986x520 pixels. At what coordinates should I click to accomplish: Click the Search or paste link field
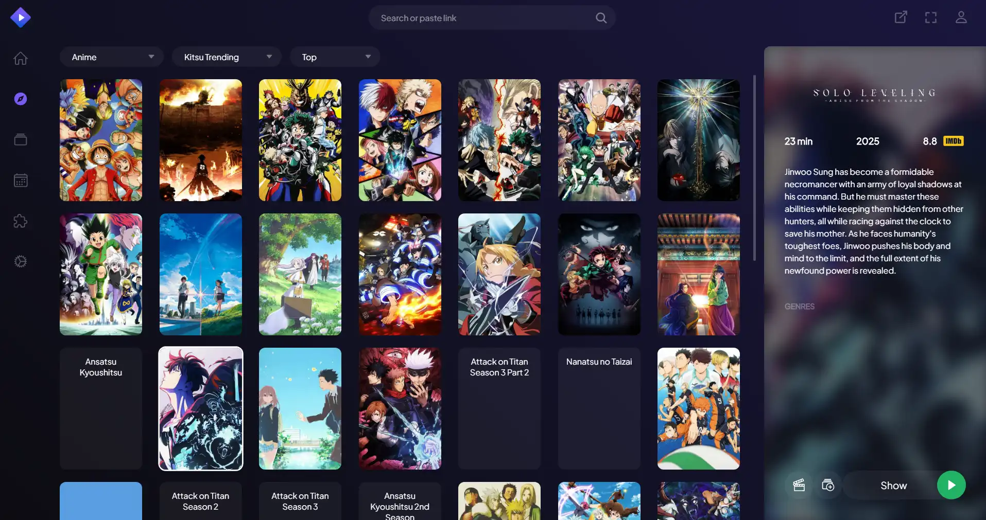[x=484, y=18]
